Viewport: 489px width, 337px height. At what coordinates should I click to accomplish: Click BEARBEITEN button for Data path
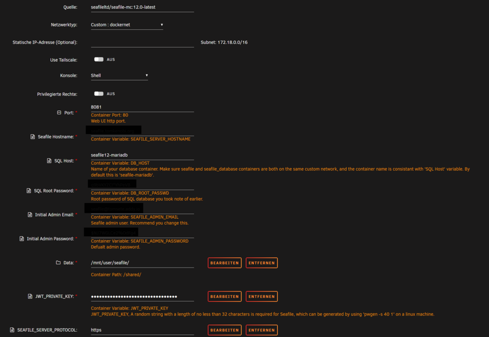[x=224, y=263]
